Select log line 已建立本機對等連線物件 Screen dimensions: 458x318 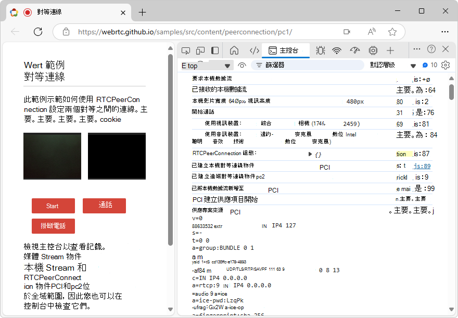[x=223, y=166]
